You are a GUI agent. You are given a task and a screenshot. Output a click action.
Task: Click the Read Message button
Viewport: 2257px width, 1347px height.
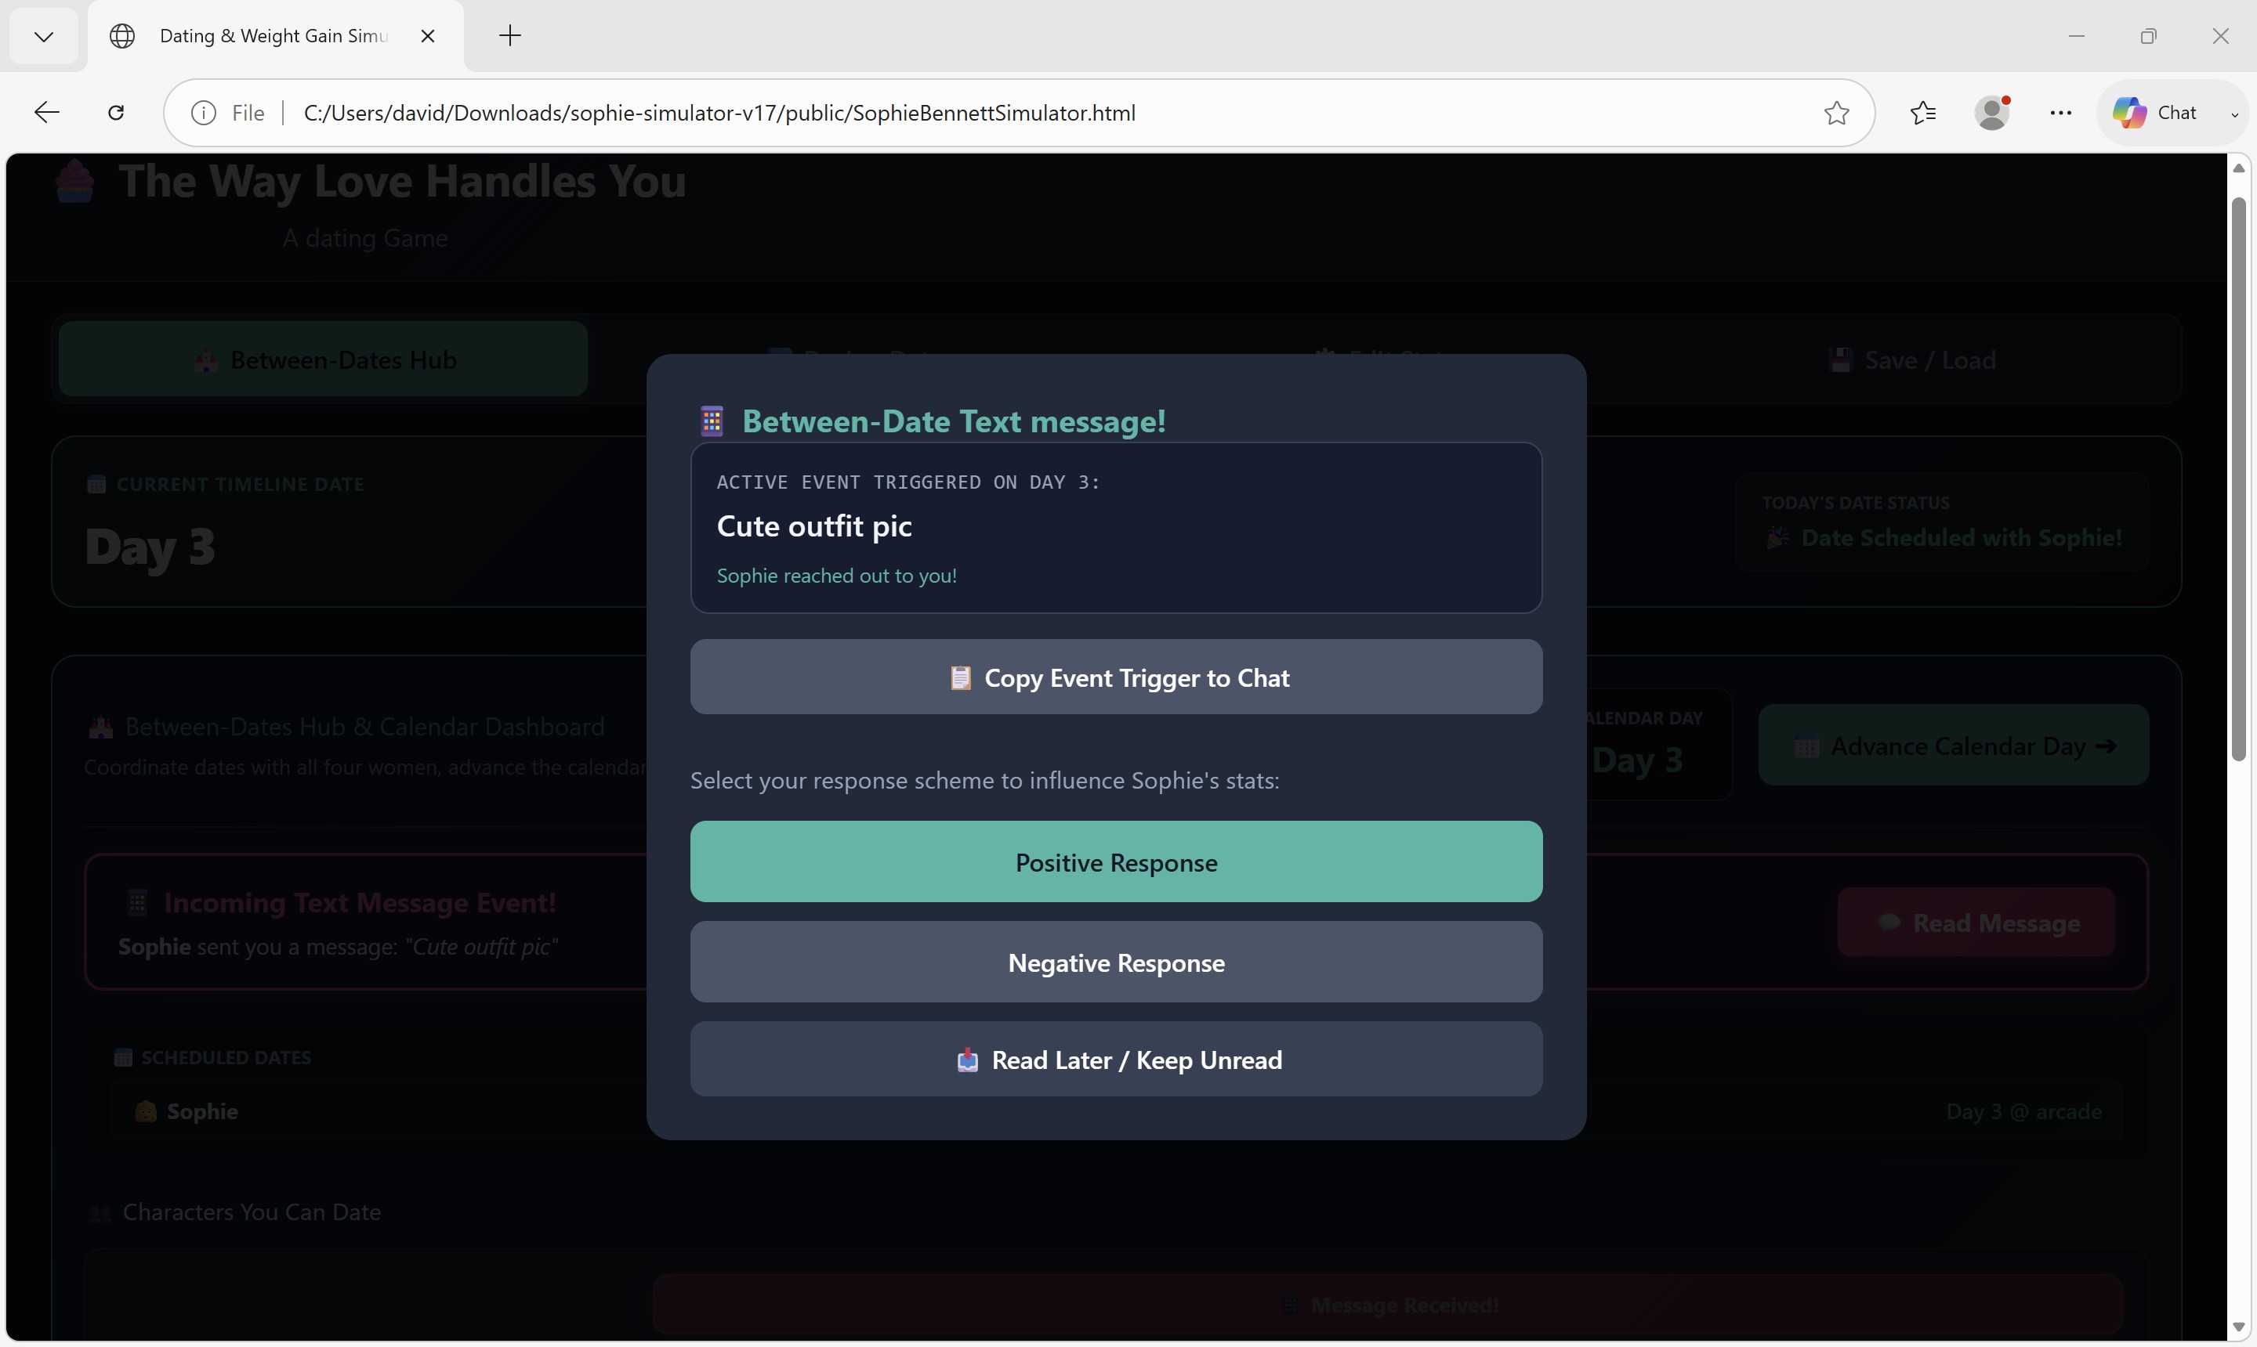tap(1976, 923)
